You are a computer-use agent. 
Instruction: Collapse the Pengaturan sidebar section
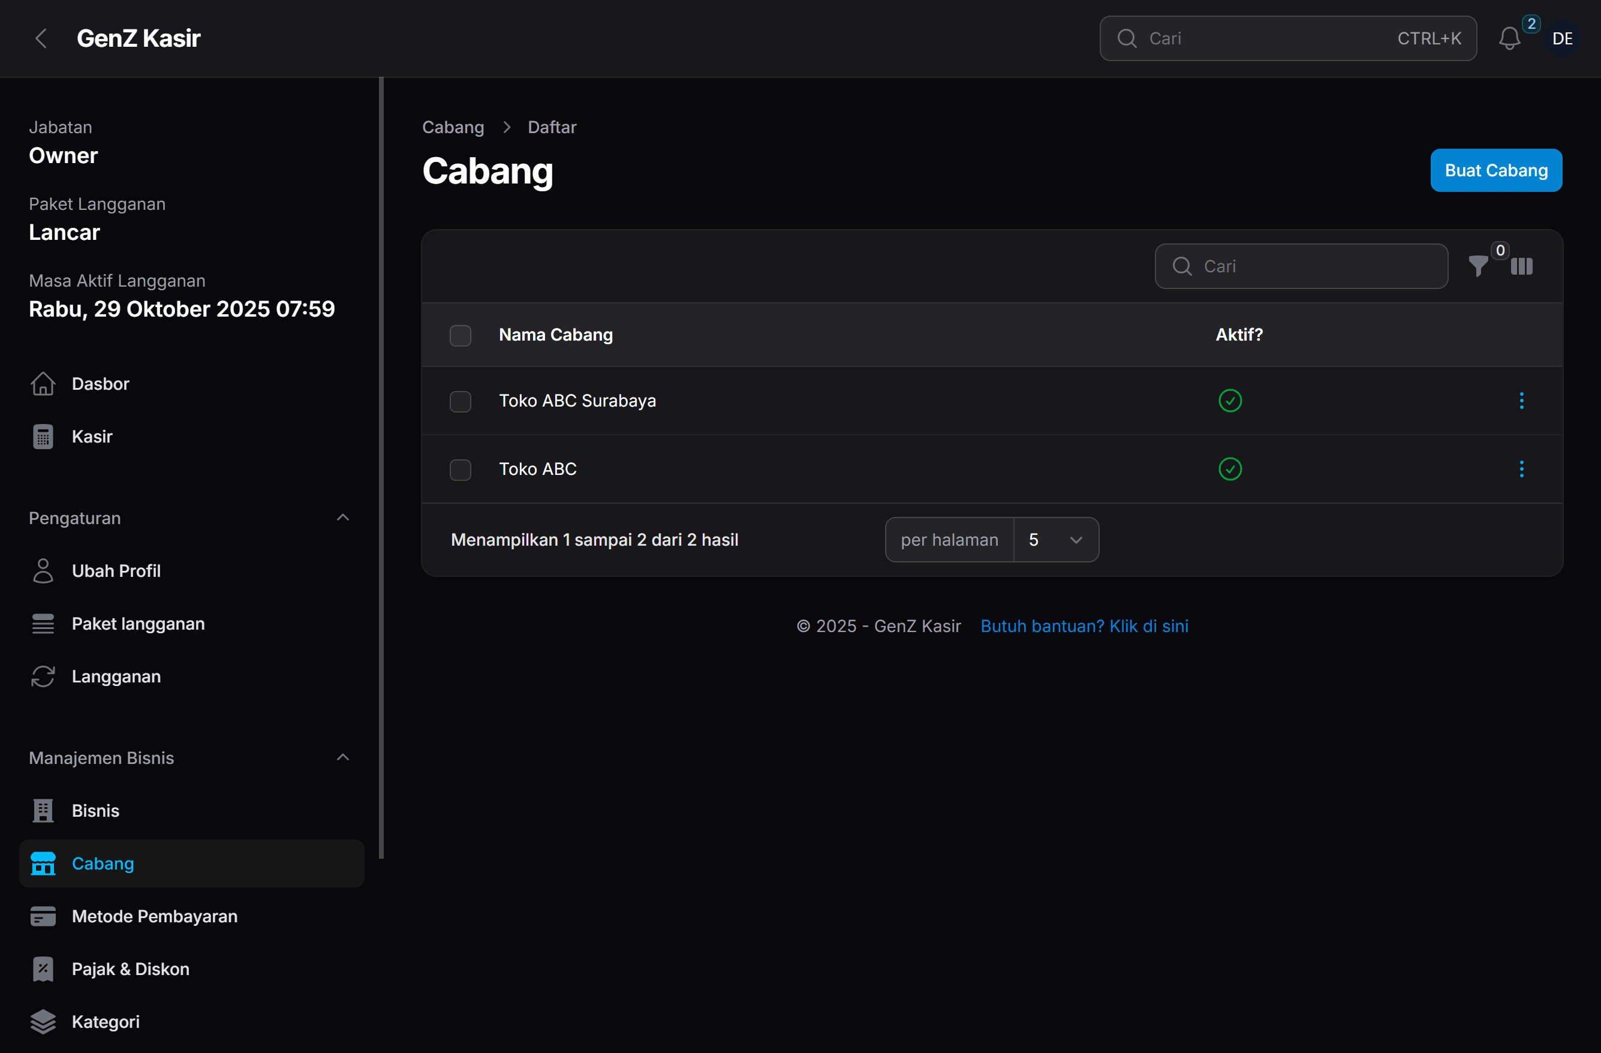(x=342, y=518)
